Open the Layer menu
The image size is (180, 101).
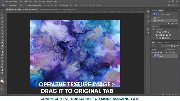[21, 2]
